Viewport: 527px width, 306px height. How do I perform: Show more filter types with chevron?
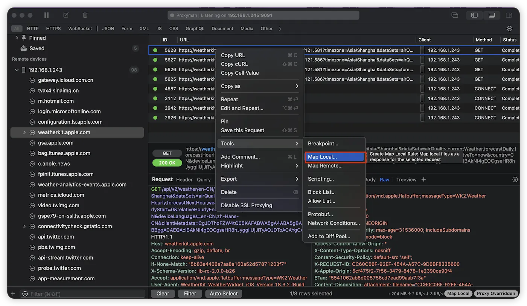pos(280,29)
